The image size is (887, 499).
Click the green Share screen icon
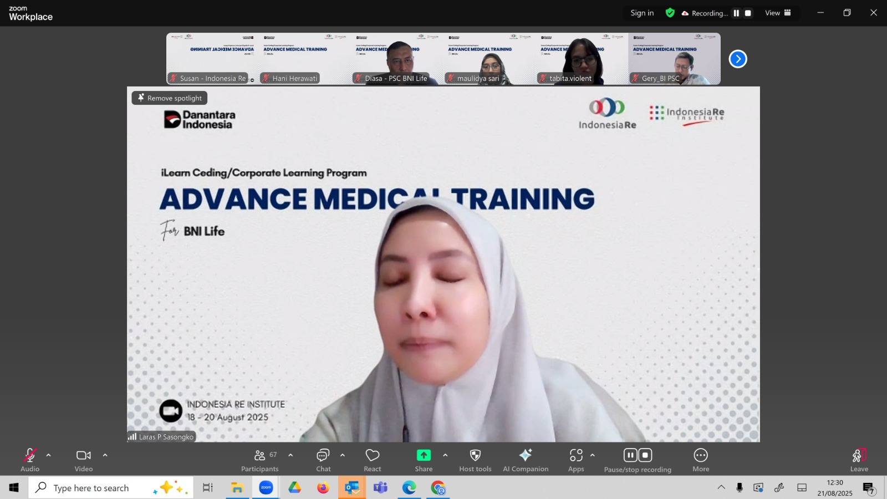click(424, 455)
